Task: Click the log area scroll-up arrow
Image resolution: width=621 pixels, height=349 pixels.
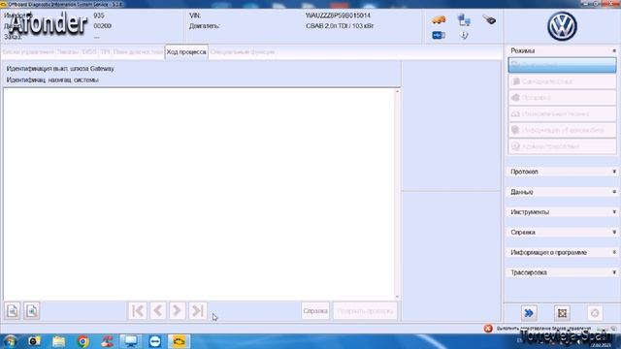Action: [397, 91]
